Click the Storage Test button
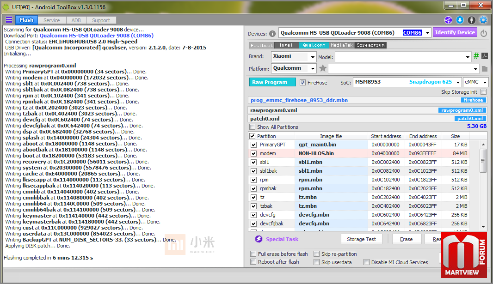Image resolution: width=493 pixels, height=284 pixels. [x=361, y=239]
